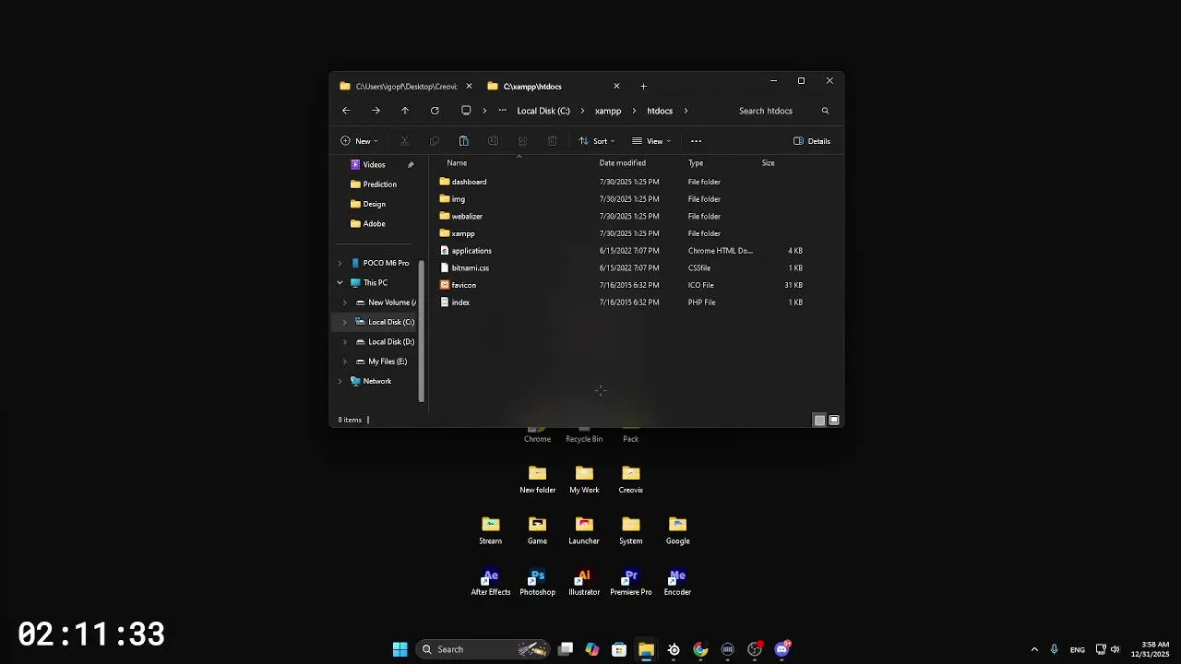Open Videos in the navigation pane
Screen dimensions: 1181x664
tap(374, 165)
